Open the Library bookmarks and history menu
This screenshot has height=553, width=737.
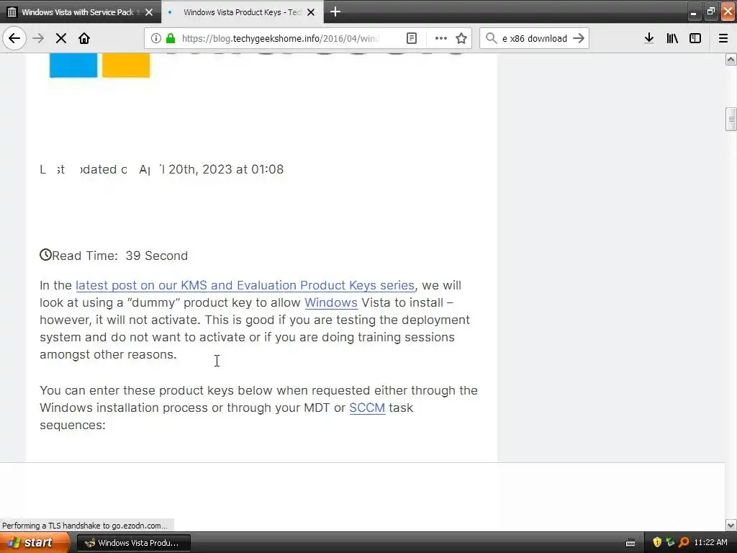pyautogui.click(x=672, y=38)
